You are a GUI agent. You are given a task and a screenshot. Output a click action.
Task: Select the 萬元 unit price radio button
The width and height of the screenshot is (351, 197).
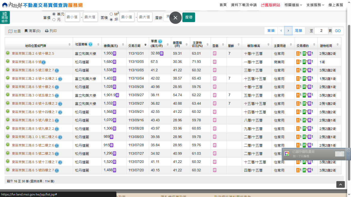[x=54, y=14]
